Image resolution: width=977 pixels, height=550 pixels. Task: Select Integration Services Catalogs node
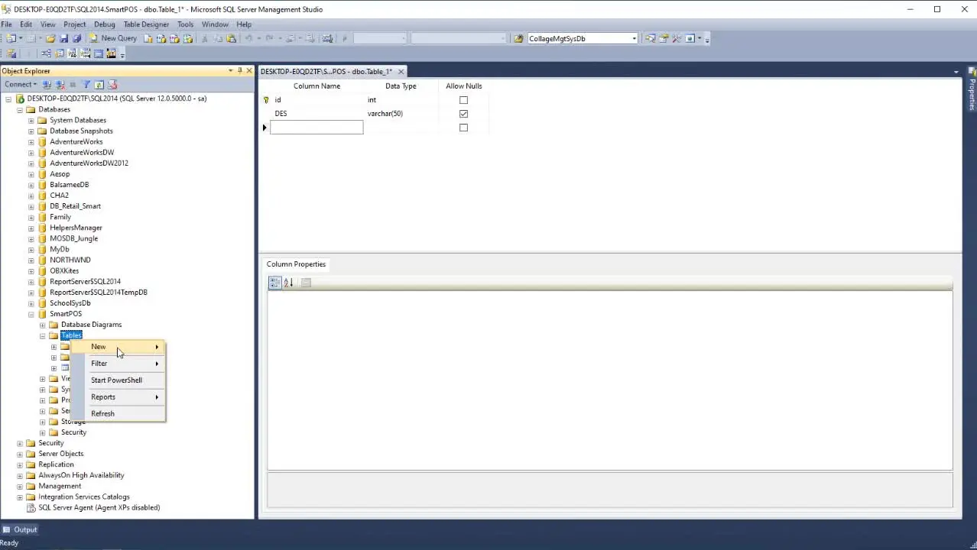point(84,497)
